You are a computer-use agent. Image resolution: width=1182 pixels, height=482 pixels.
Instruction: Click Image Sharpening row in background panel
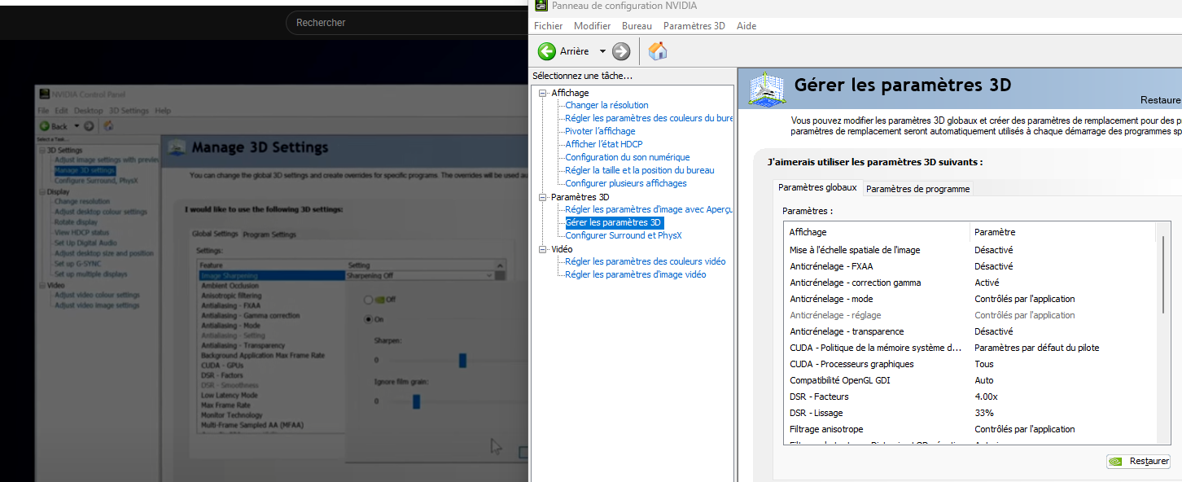(x=272, y=275)
